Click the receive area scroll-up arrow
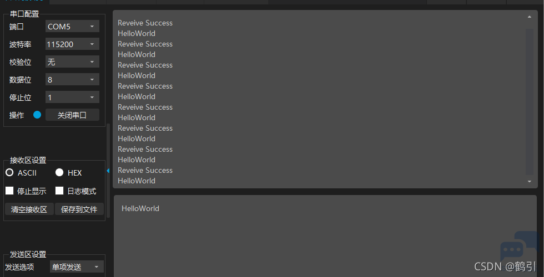This screenshot has height=277, width=544. pos(530,17)
